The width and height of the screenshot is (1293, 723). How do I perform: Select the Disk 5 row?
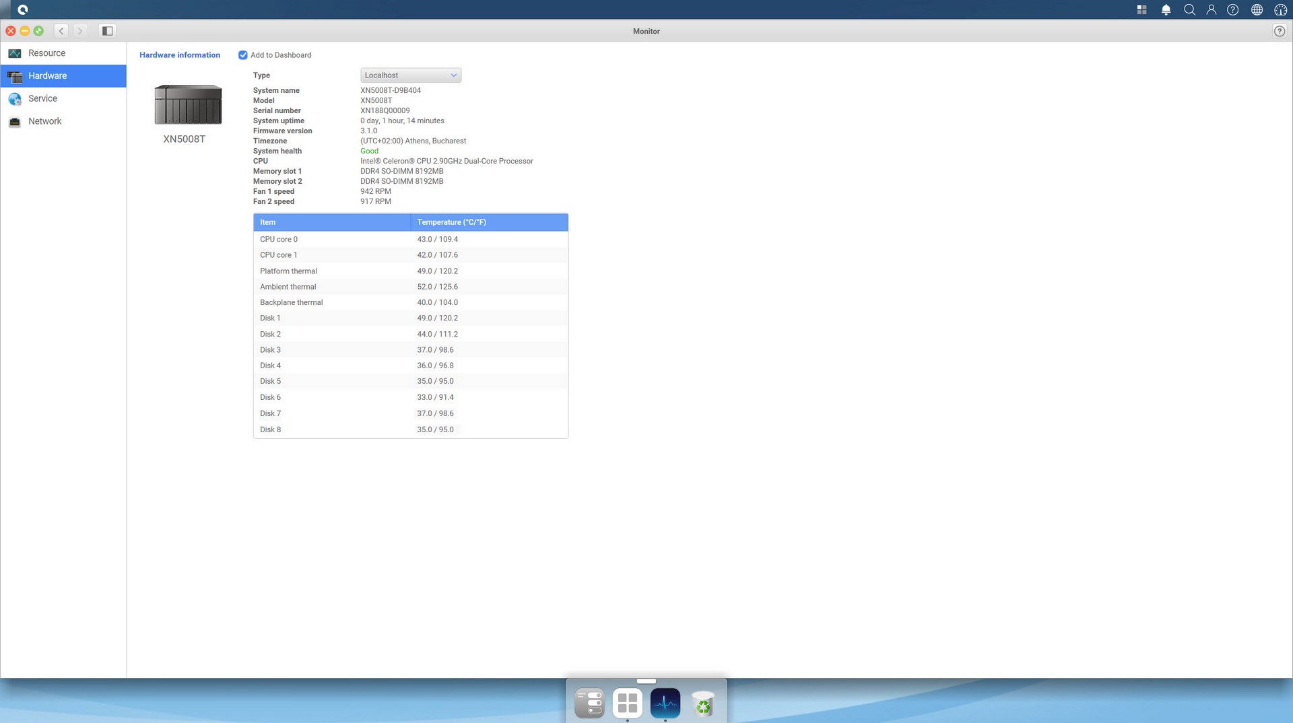[x=411, y=381]
